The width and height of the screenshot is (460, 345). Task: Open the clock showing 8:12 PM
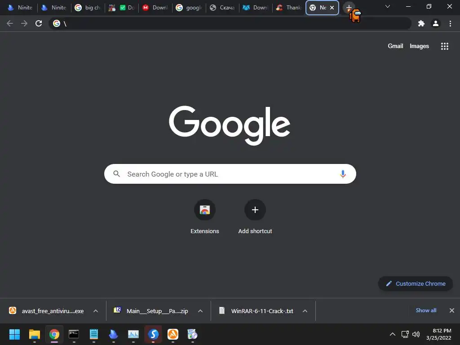(439, 334)
